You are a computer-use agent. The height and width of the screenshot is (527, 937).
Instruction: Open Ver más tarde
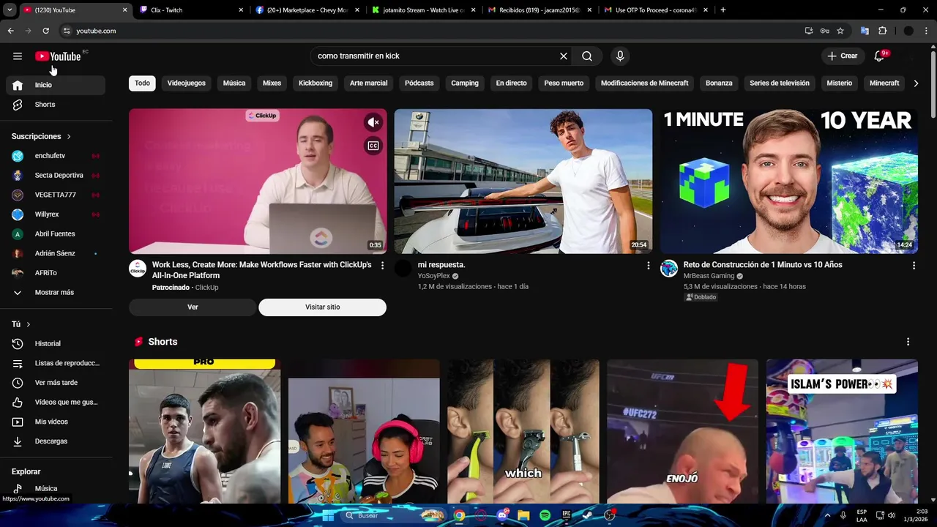[x=56, y=383]
